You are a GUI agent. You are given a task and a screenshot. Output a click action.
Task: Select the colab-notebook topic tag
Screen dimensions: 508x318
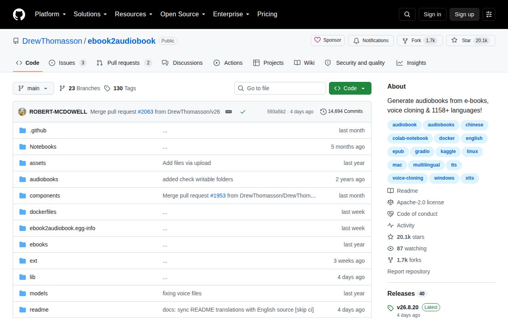(410, 138)
